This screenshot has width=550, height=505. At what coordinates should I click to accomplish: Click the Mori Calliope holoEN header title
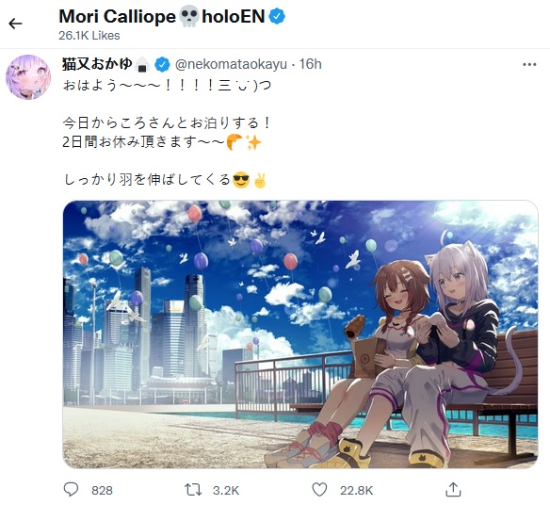pos(171,17)
